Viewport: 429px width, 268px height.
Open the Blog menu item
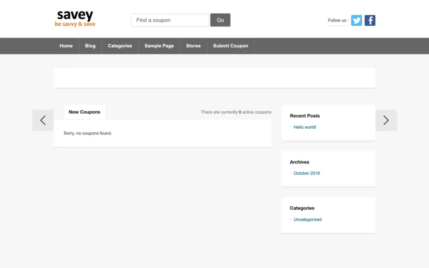pos(90,46)
